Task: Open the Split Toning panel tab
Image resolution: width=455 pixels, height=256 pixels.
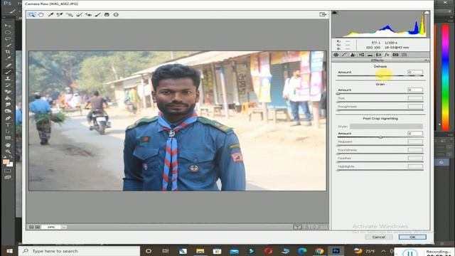Action: click(370, 55)
